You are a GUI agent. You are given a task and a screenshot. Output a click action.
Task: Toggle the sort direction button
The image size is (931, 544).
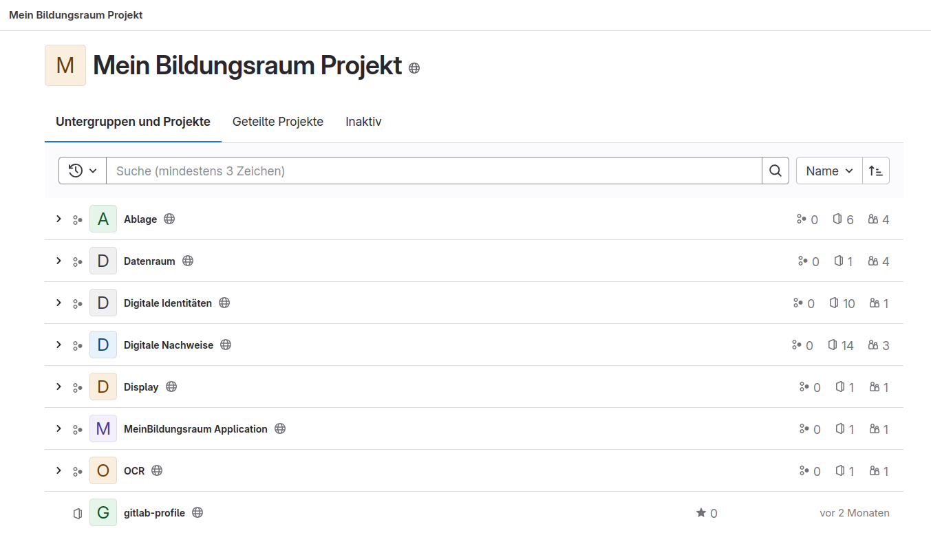pyautogui.click(x=876, y=171)
